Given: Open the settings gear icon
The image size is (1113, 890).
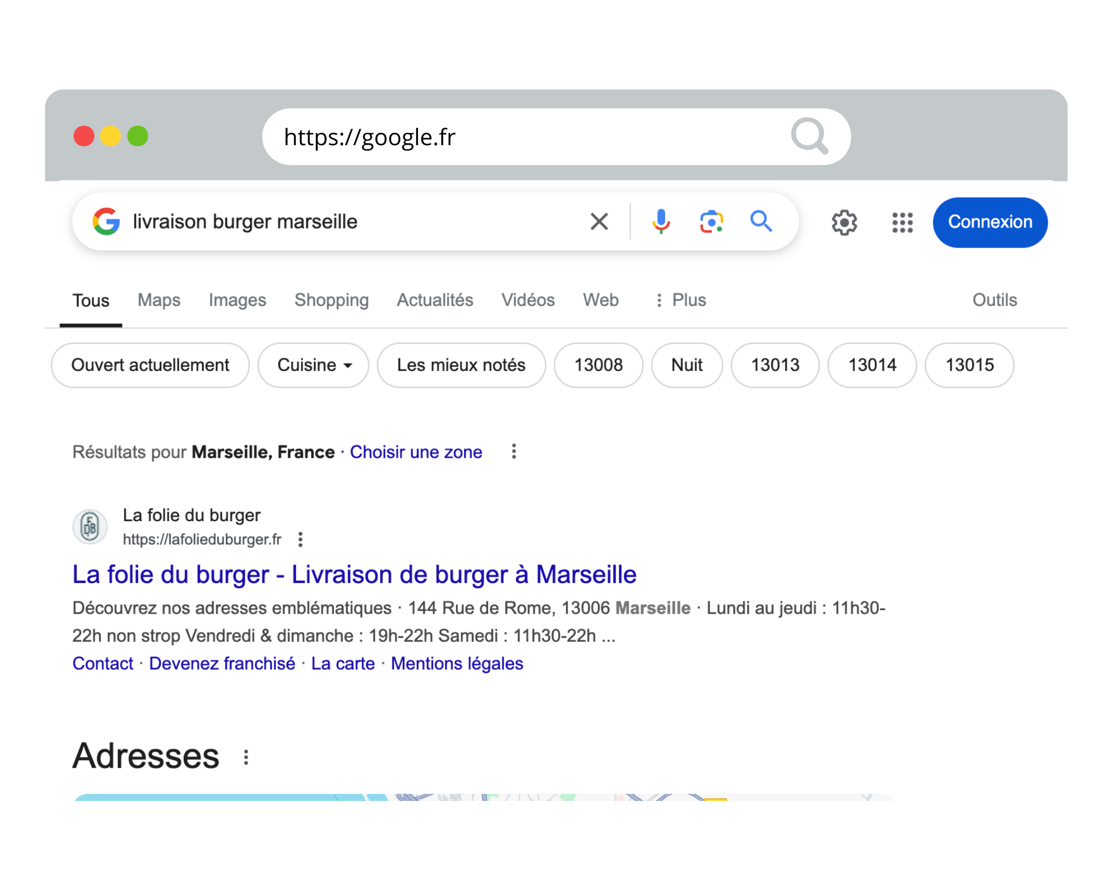Looking at the screenshot, I should [844, 222].
